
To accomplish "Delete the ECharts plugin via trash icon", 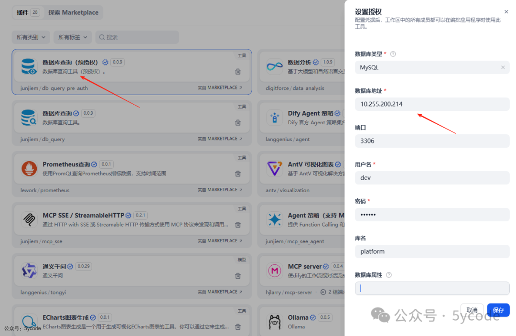I will tap(238, 326).
